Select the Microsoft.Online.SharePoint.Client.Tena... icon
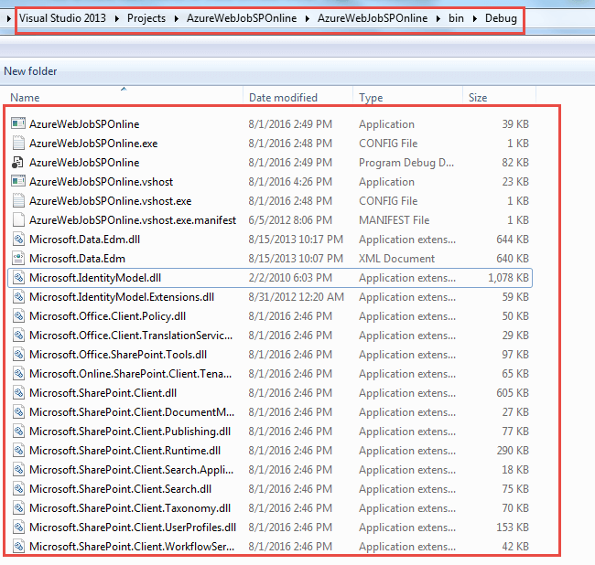 tap(18, 373)
